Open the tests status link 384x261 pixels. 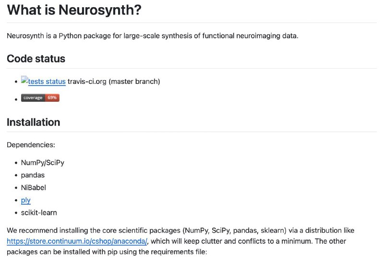[47, 81]
